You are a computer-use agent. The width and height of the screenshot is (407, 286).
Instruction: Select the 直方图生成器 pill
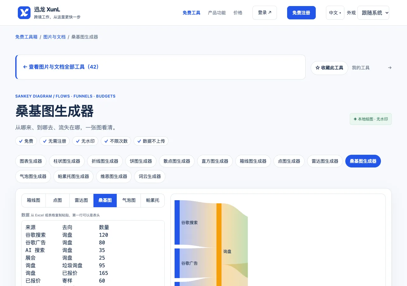(215, 161)
